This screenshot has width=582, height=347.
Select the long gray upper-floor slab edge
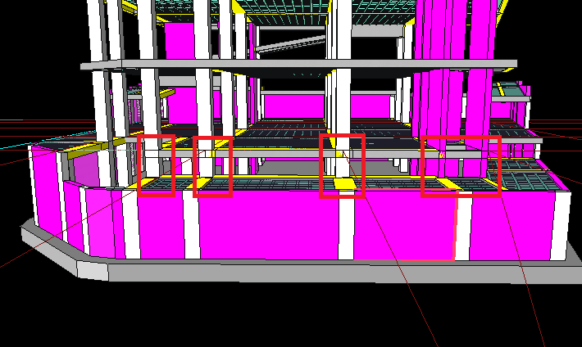(299, 64)
